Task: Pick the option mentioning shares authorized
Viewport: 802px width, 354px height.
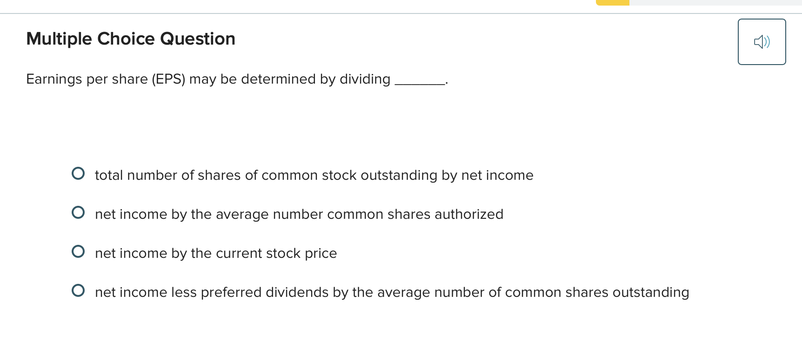Action: coord(299,214)
